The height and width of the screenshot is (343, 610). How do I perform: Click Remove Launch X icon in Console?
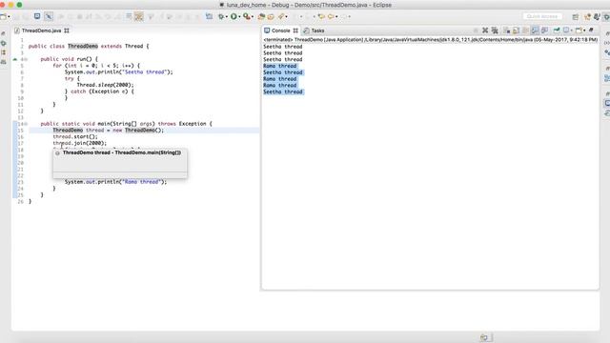coord(485,30)
